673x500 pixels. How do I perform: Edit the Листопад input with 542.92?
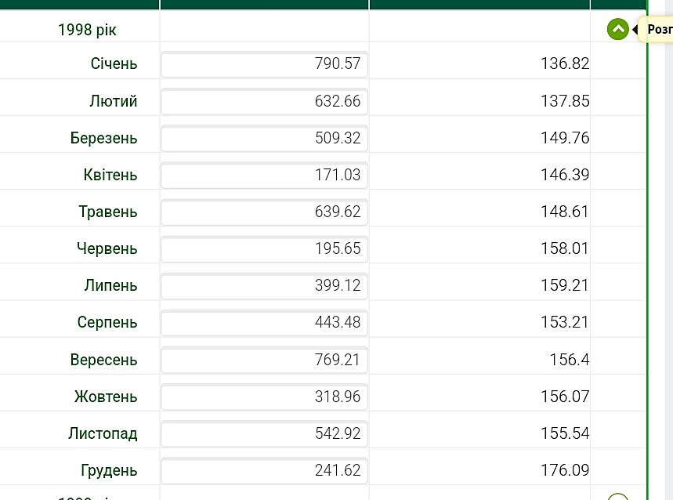point(264,433)
